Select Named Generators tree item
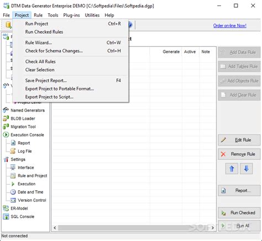The image size is (262, 241). [x=28, y=110]
